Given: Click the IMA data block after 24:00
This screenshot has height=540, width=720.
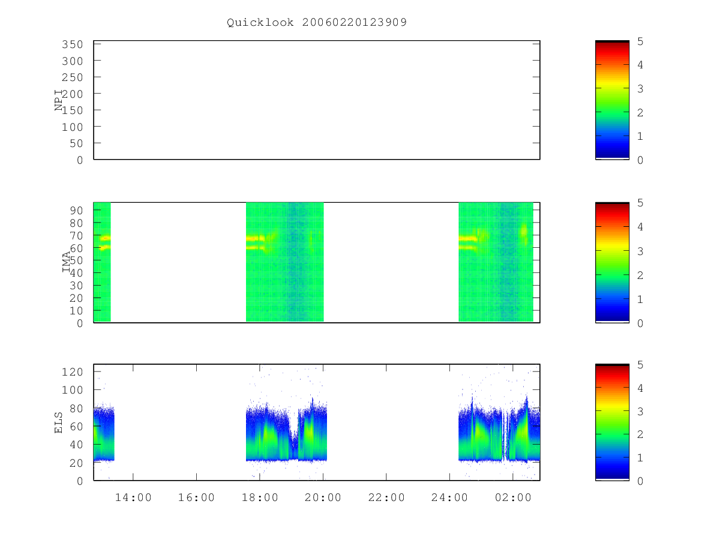Looking at the screenshot, I should 496,262.
